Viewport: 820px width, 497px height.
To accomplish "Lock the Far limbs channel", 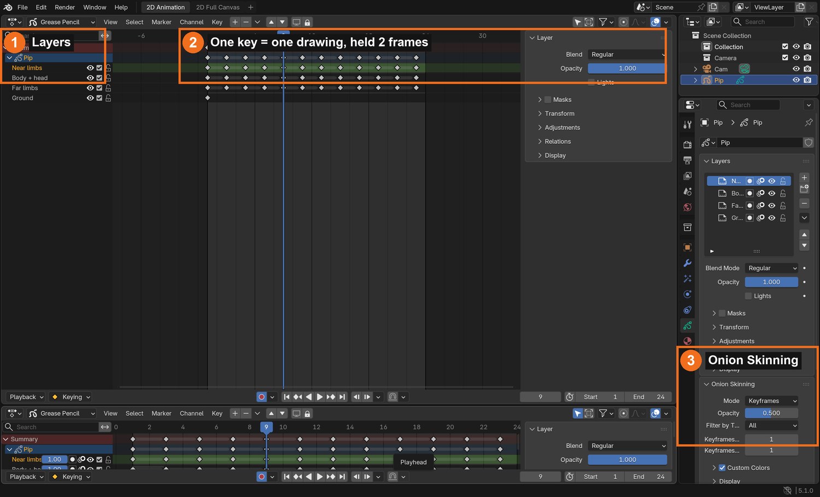I will click(x=108, y=88).
